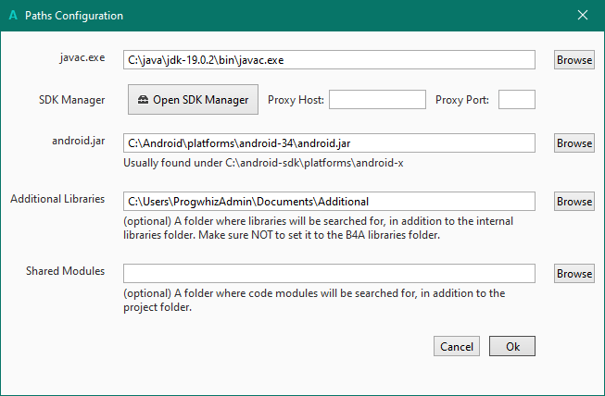
Task: Browse for the android.jar file
Action: 574,143
